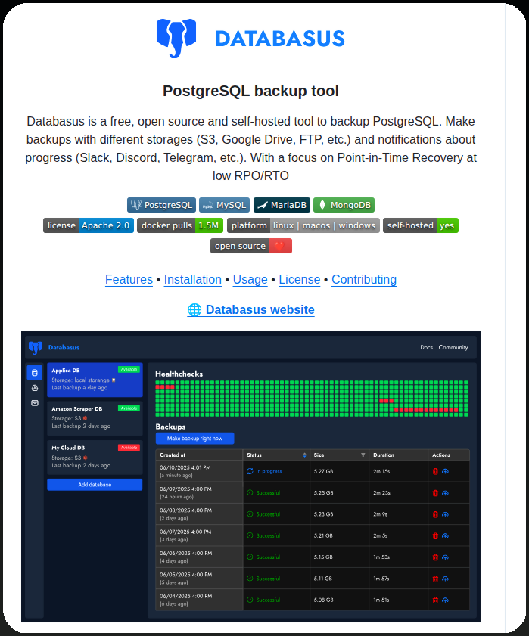Open the Installation link
The image size is (529, 636).
193,280
